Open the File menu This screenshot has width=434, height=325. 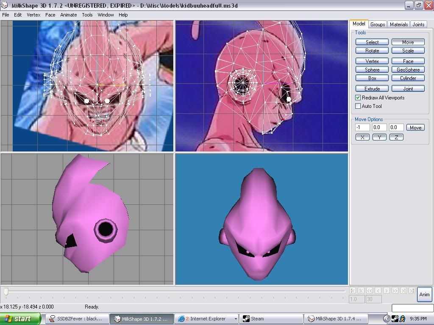pos(6,15)
